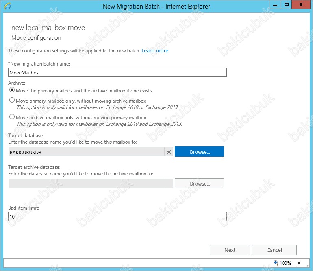The height and width of the screenshot is (271, 313).
Task: Browse for the target database
Action: coord(200,152)
